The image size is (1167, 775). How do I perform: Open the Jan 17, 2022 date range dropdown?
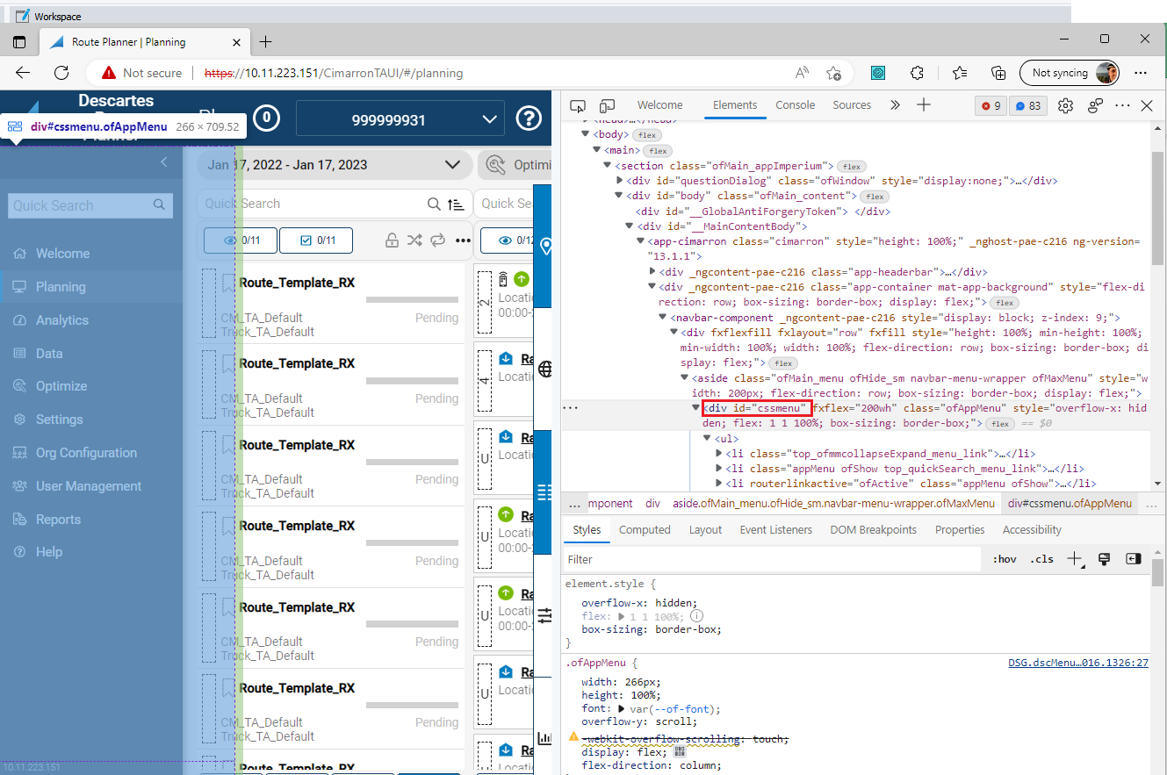pos(453,164)
